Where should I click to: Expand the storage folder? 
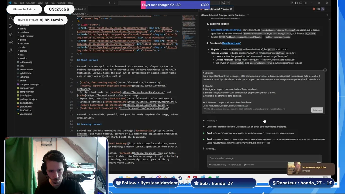[23, 51]
